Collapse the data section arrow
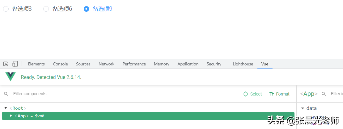Viewport: 343px width, 129px height. [x=303, y=108]
